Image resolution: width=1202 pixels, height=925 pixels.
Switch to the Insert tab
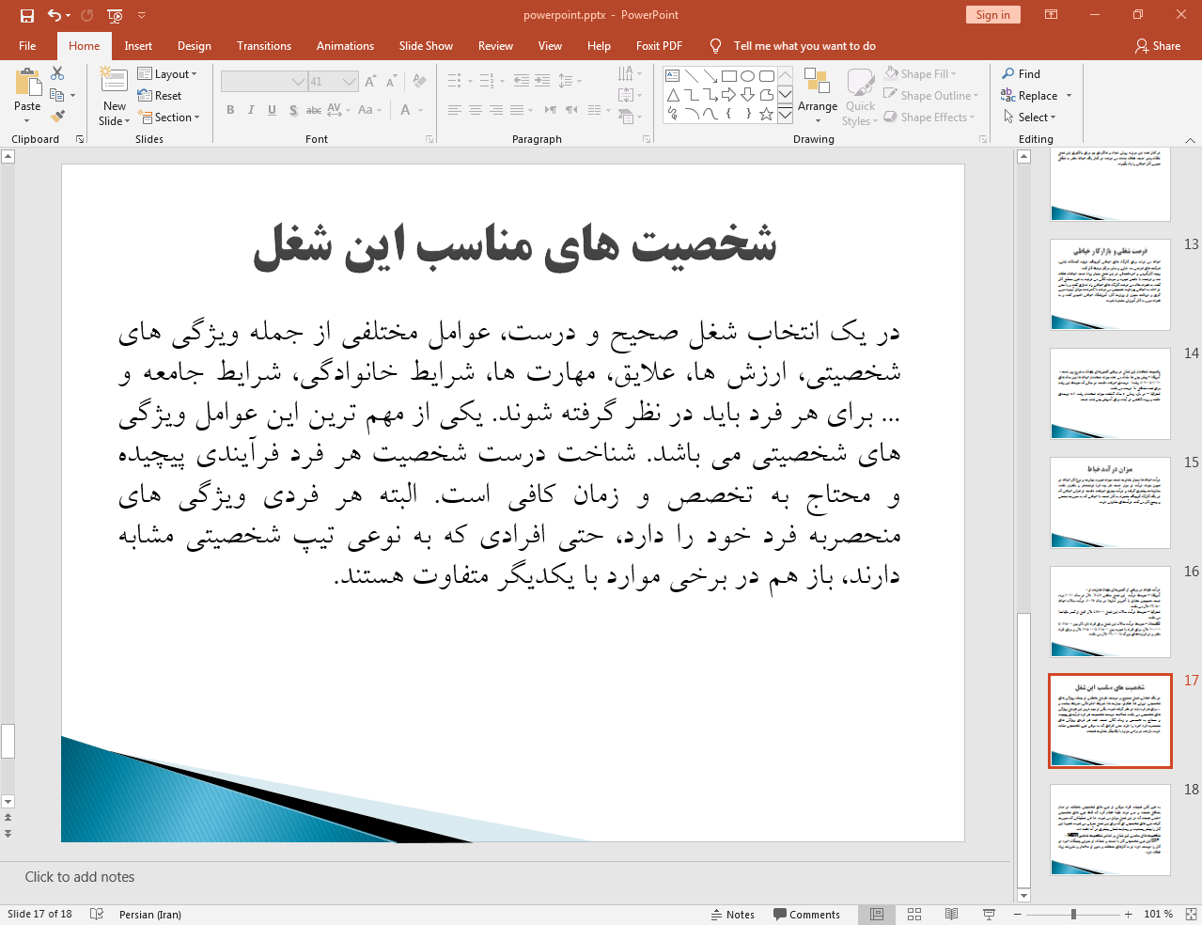coord(138,45)
